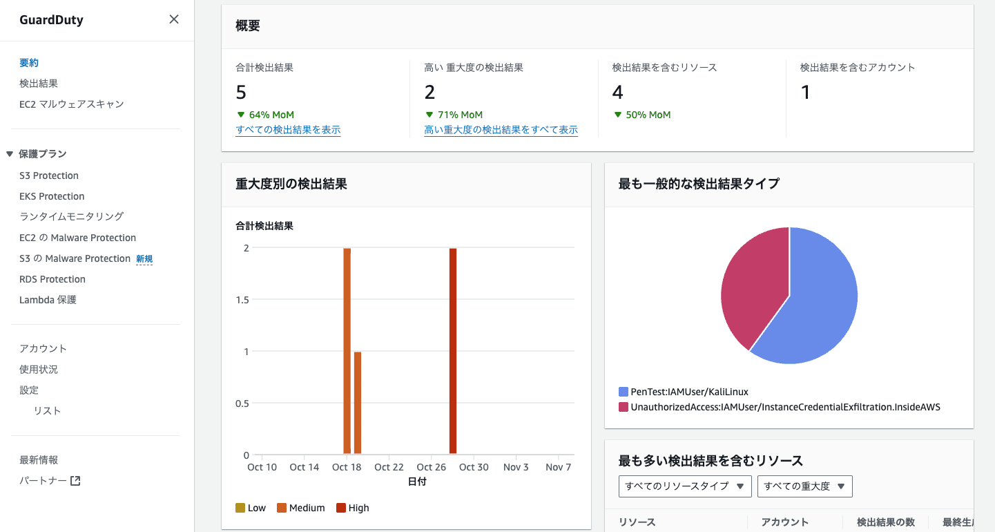
Task: Click the 最も一般的な検出結果タイプ title
Action: coord(699,184)
